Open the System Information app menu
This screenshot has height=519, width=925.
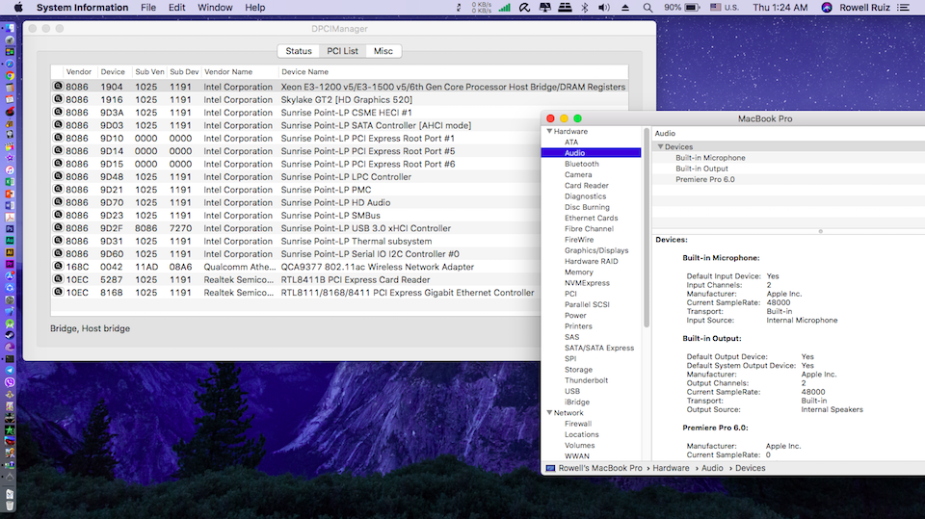click(x=82, y=8)
